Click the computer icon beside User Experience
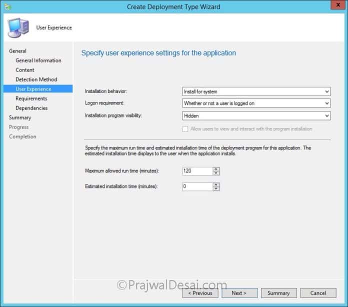348x307 pixels. click(x=18, y=27)
